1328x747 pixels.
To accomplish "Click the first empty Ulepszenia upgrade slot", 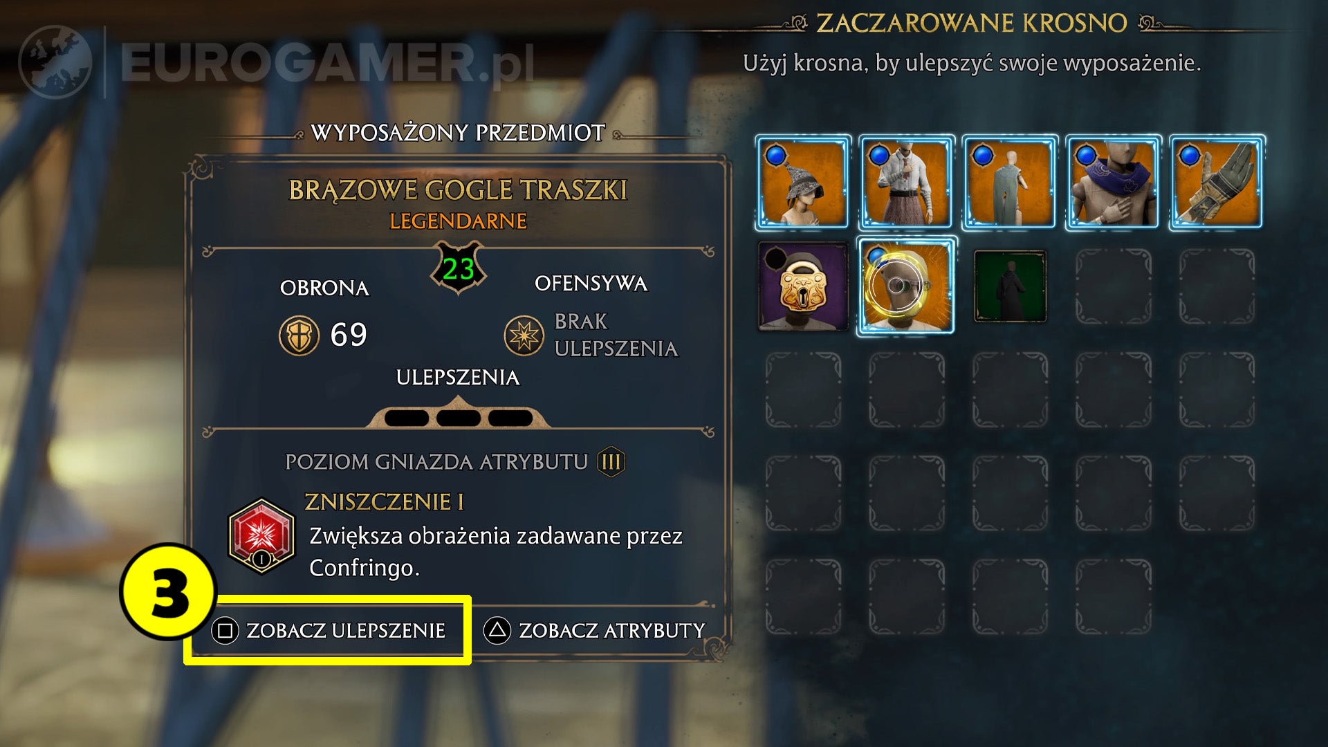I will tap(407, 418).
